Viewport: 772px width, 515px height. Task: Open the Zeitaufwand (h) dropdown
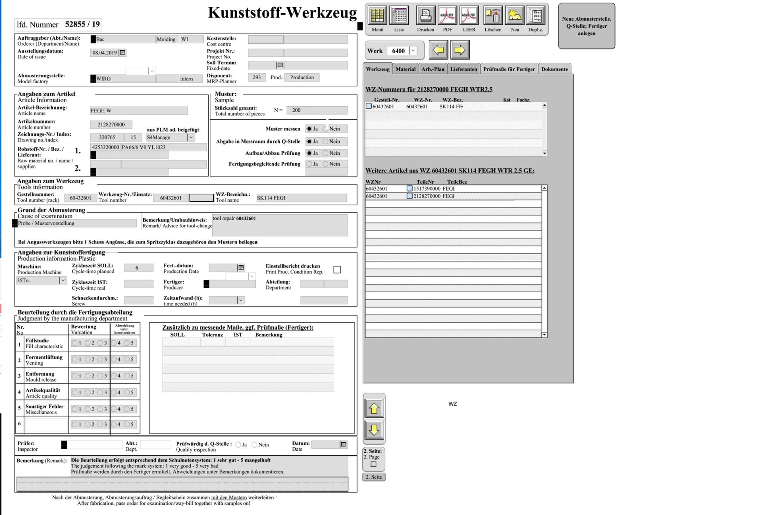(x=241, y=300)
